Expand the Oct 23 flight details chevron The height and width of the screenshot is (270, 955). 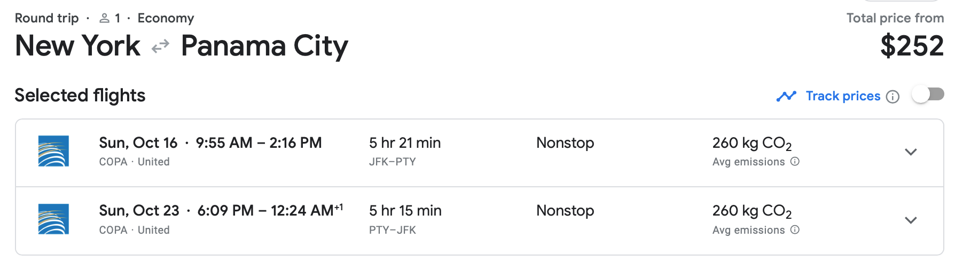pyautogui.click(x=911, y=220)
